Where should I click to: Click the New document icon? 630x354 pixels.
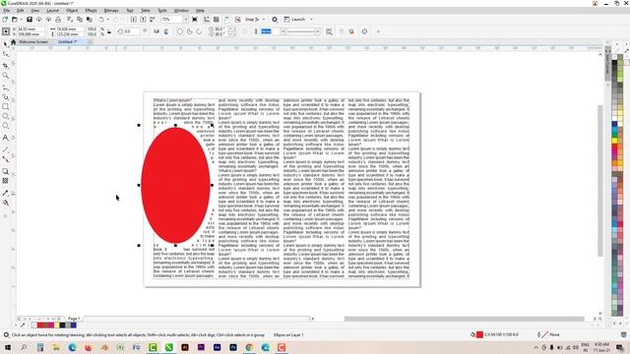click(x=5, y=20)
